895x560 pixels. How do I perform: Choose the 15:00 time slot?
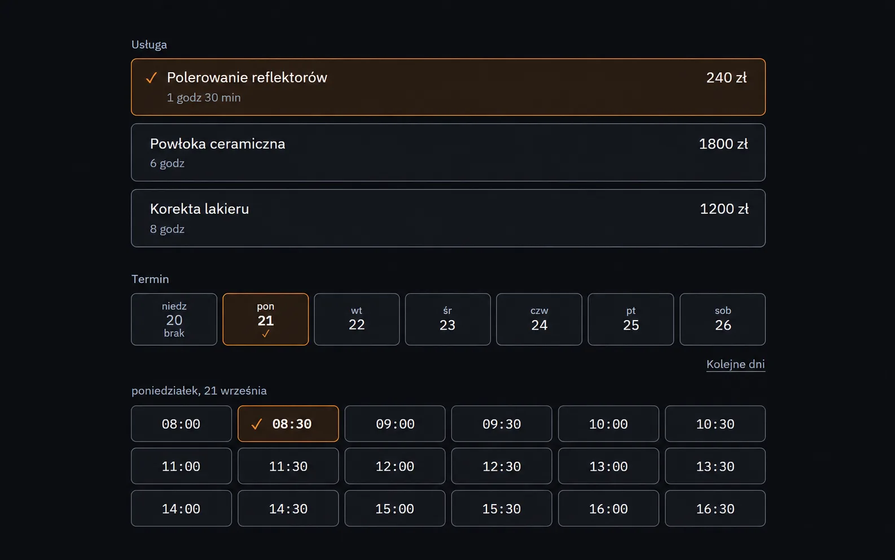click(x=395, y=508)
